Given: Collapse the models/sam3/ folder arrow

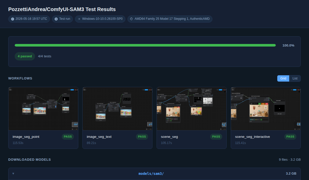Looking at the screenshot, I should 13,174.
